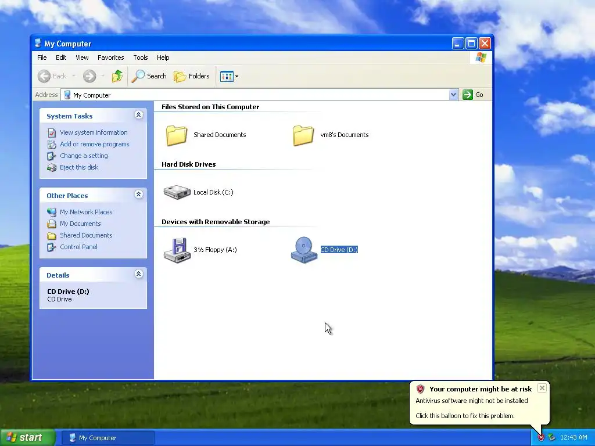Click View system information link
595x446 pixels.
94,132
